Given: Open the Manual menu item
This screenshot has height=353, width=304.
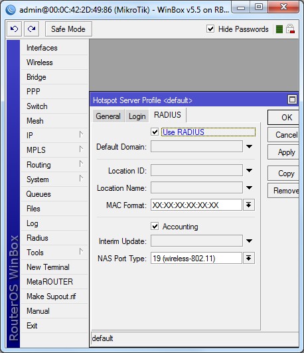Looking at the screenshot, I should tap(54, 311).
